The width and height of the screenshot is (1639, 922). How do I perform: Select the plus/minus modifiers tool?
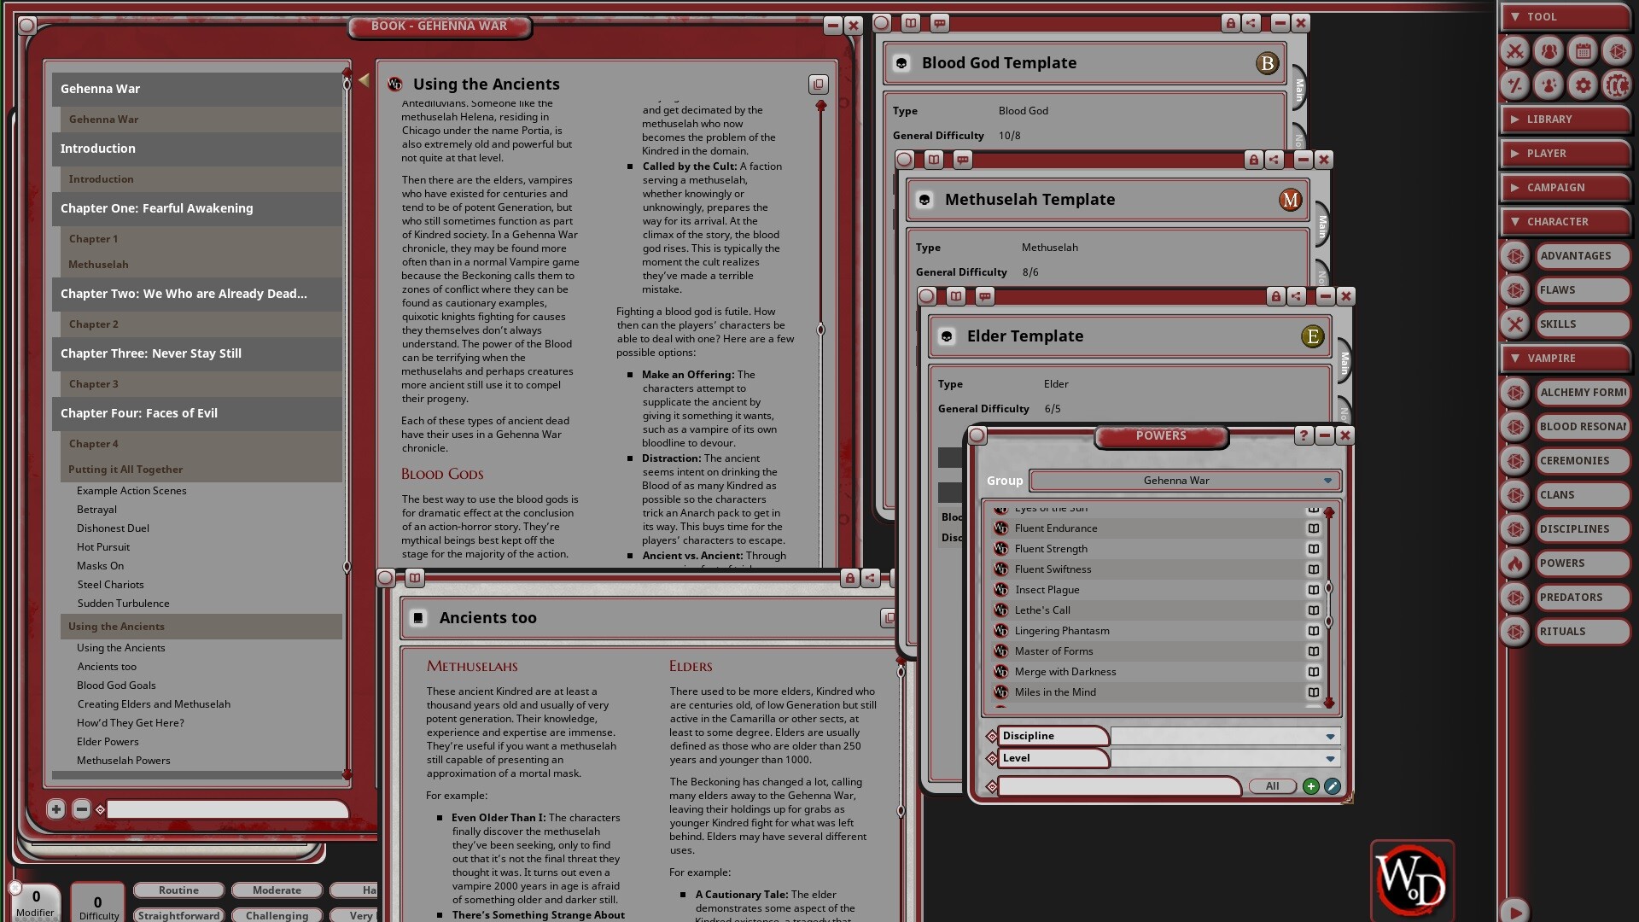coord(1515,85)
